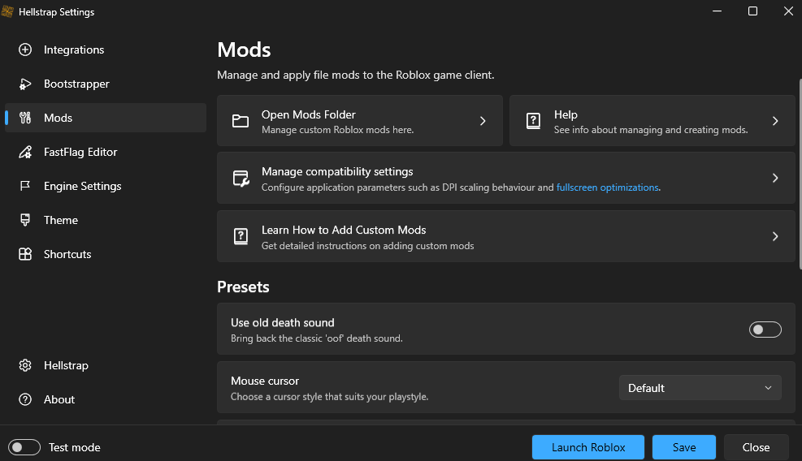Screen dimensions: 802x461
Task: Select the FastFlag Editor menu item
Action: pyautogui.click(x=106, y=152)
